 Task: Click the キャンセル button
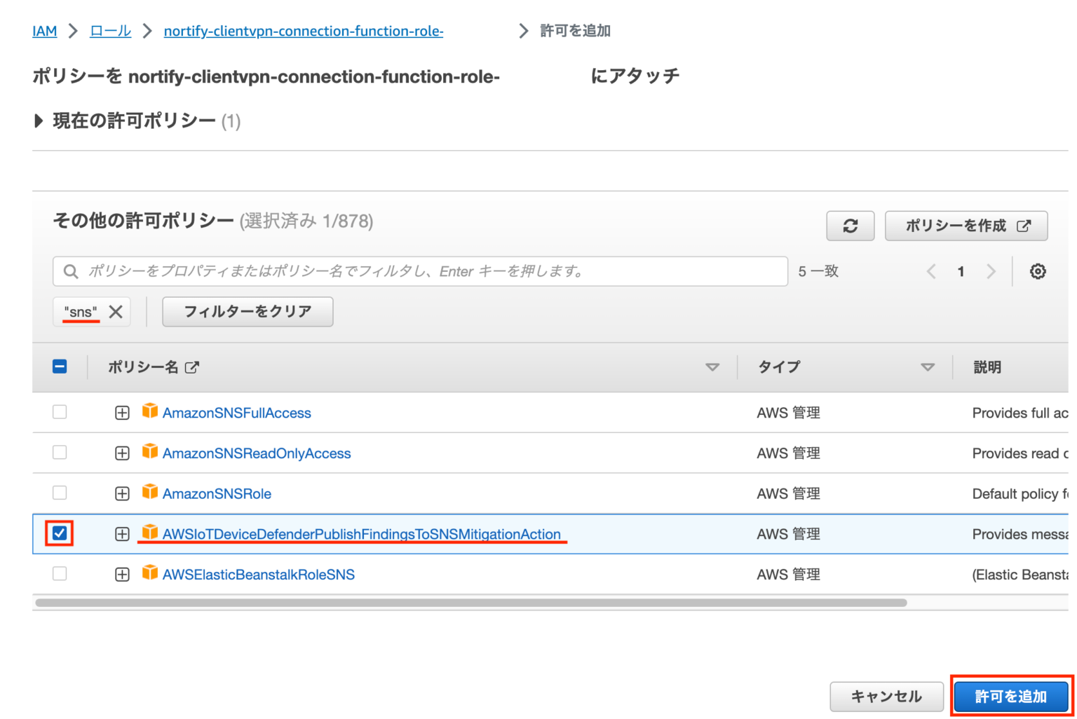[886, 696]
